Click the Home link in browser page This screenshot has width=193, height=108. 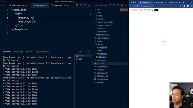click(135, 10)
